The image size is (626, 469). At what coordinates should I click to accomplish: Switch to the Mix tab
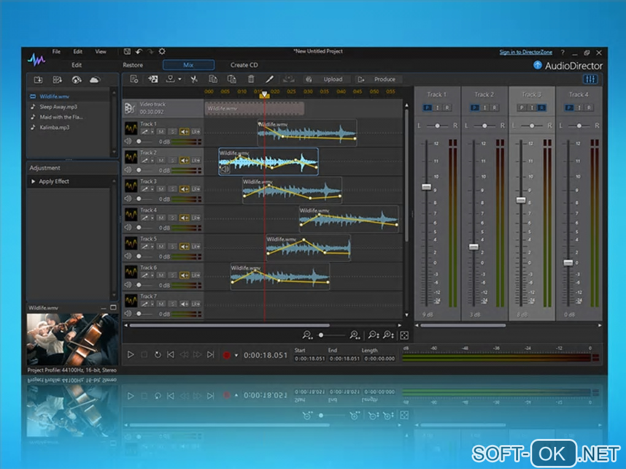point(188,65)
